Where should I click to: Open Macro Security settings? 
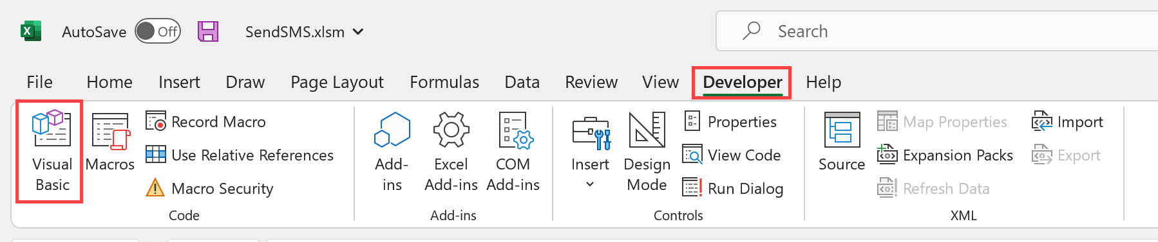(x=210, y=188)
